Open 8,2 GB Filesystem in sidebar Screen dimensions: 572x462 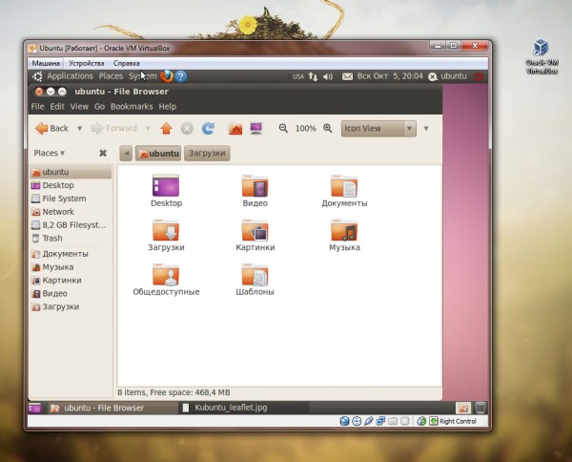pyautogui.click(x=71, y=225)
